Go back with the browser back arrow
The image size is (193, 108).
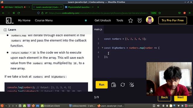click(x=3, y=13)
